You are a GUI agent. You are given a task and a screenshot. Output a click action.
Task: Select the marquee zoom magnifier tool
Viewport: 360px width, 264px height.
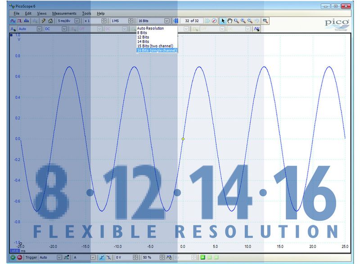click(x=236, y=21)
